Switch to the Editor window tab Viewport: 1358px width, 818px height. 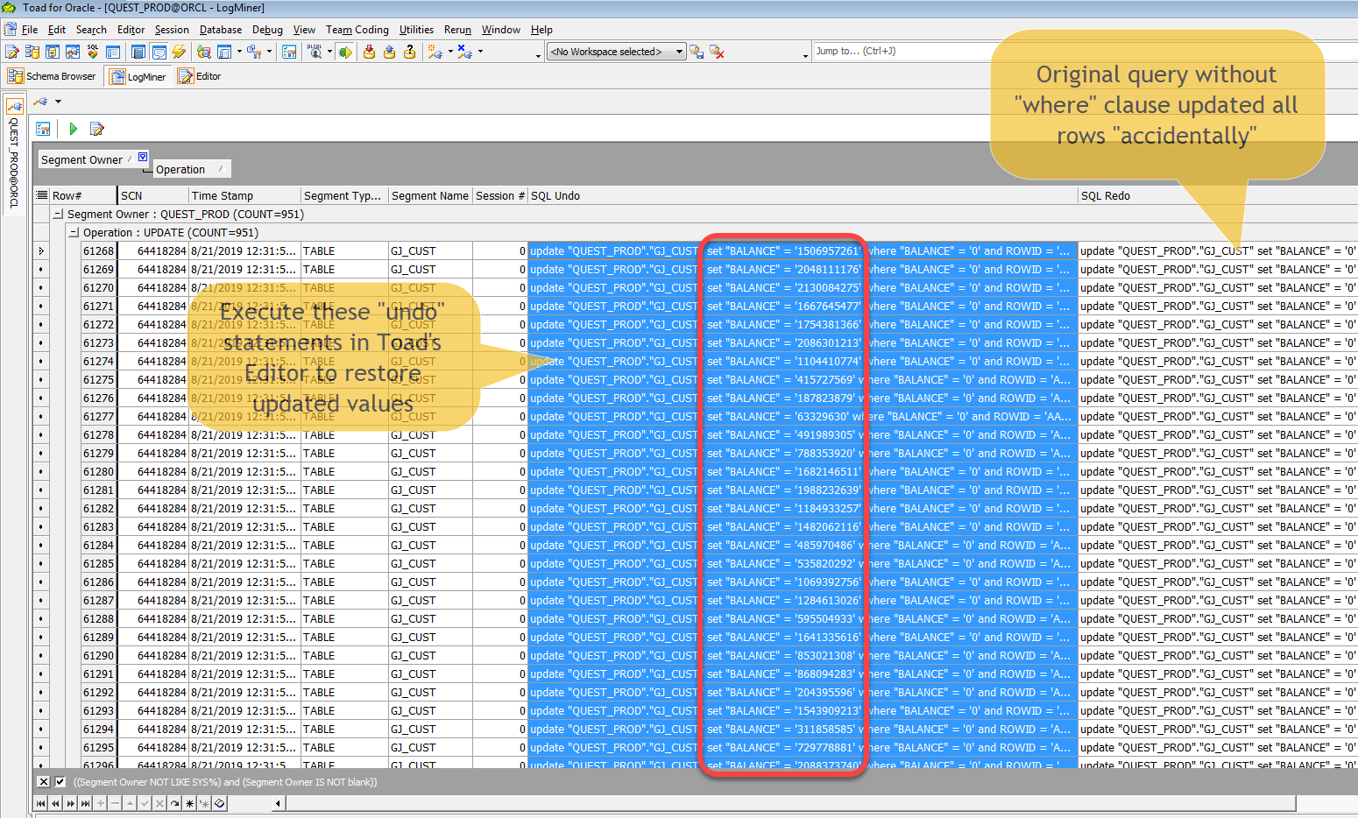[x=200, y=76]
